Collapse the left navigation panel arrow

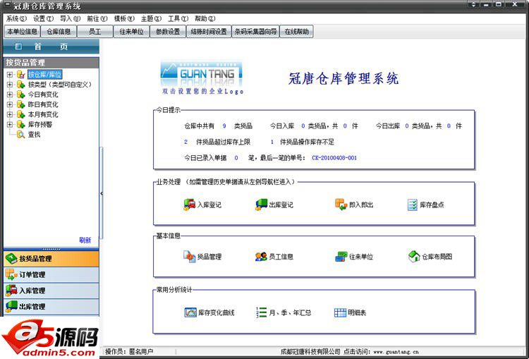point(102,193)
